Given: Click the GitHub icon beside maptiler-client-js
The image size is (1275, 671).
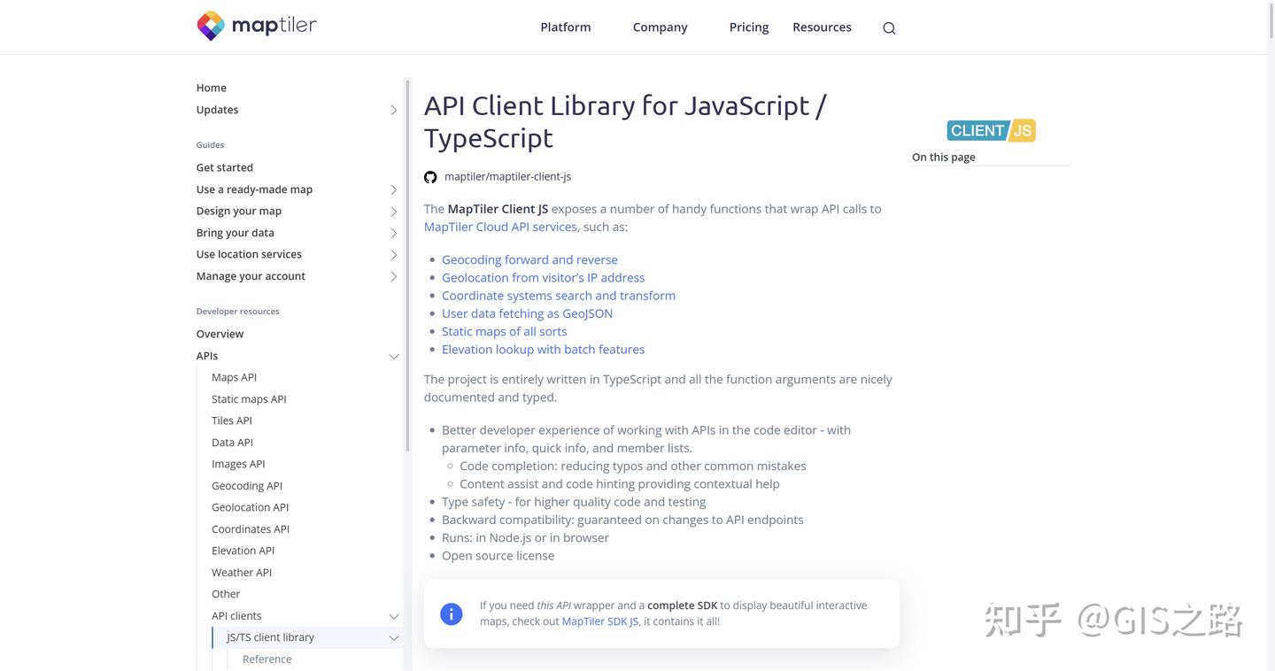Looking at the screenshot, I should [x=430, y=177].
